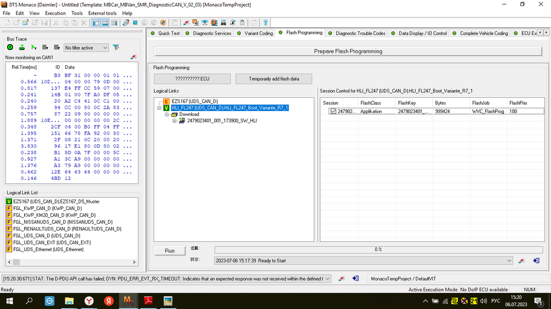Select EZS167 (UDS_CAN_D) in Logical Links tree

195,101
